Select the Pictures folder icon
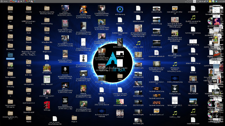The width and height of the screenshot is (225, 126). click(28, 40)
